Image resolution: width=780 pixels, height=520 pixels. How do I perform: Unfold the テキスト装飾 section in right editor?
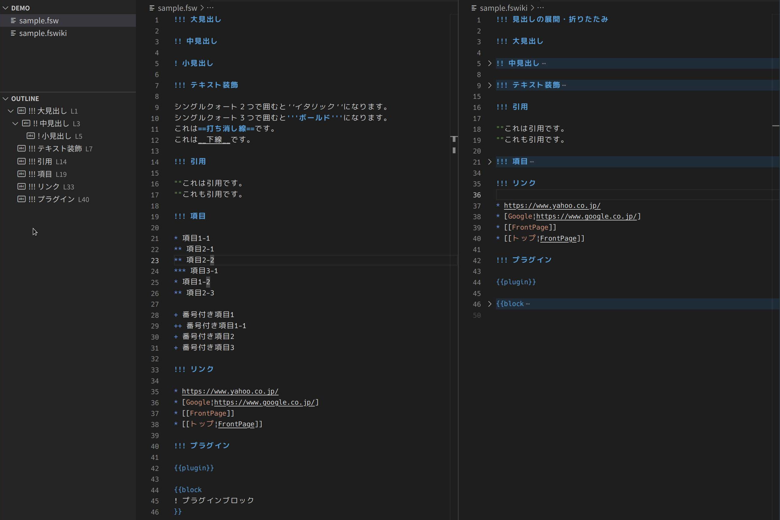[490, 85]
